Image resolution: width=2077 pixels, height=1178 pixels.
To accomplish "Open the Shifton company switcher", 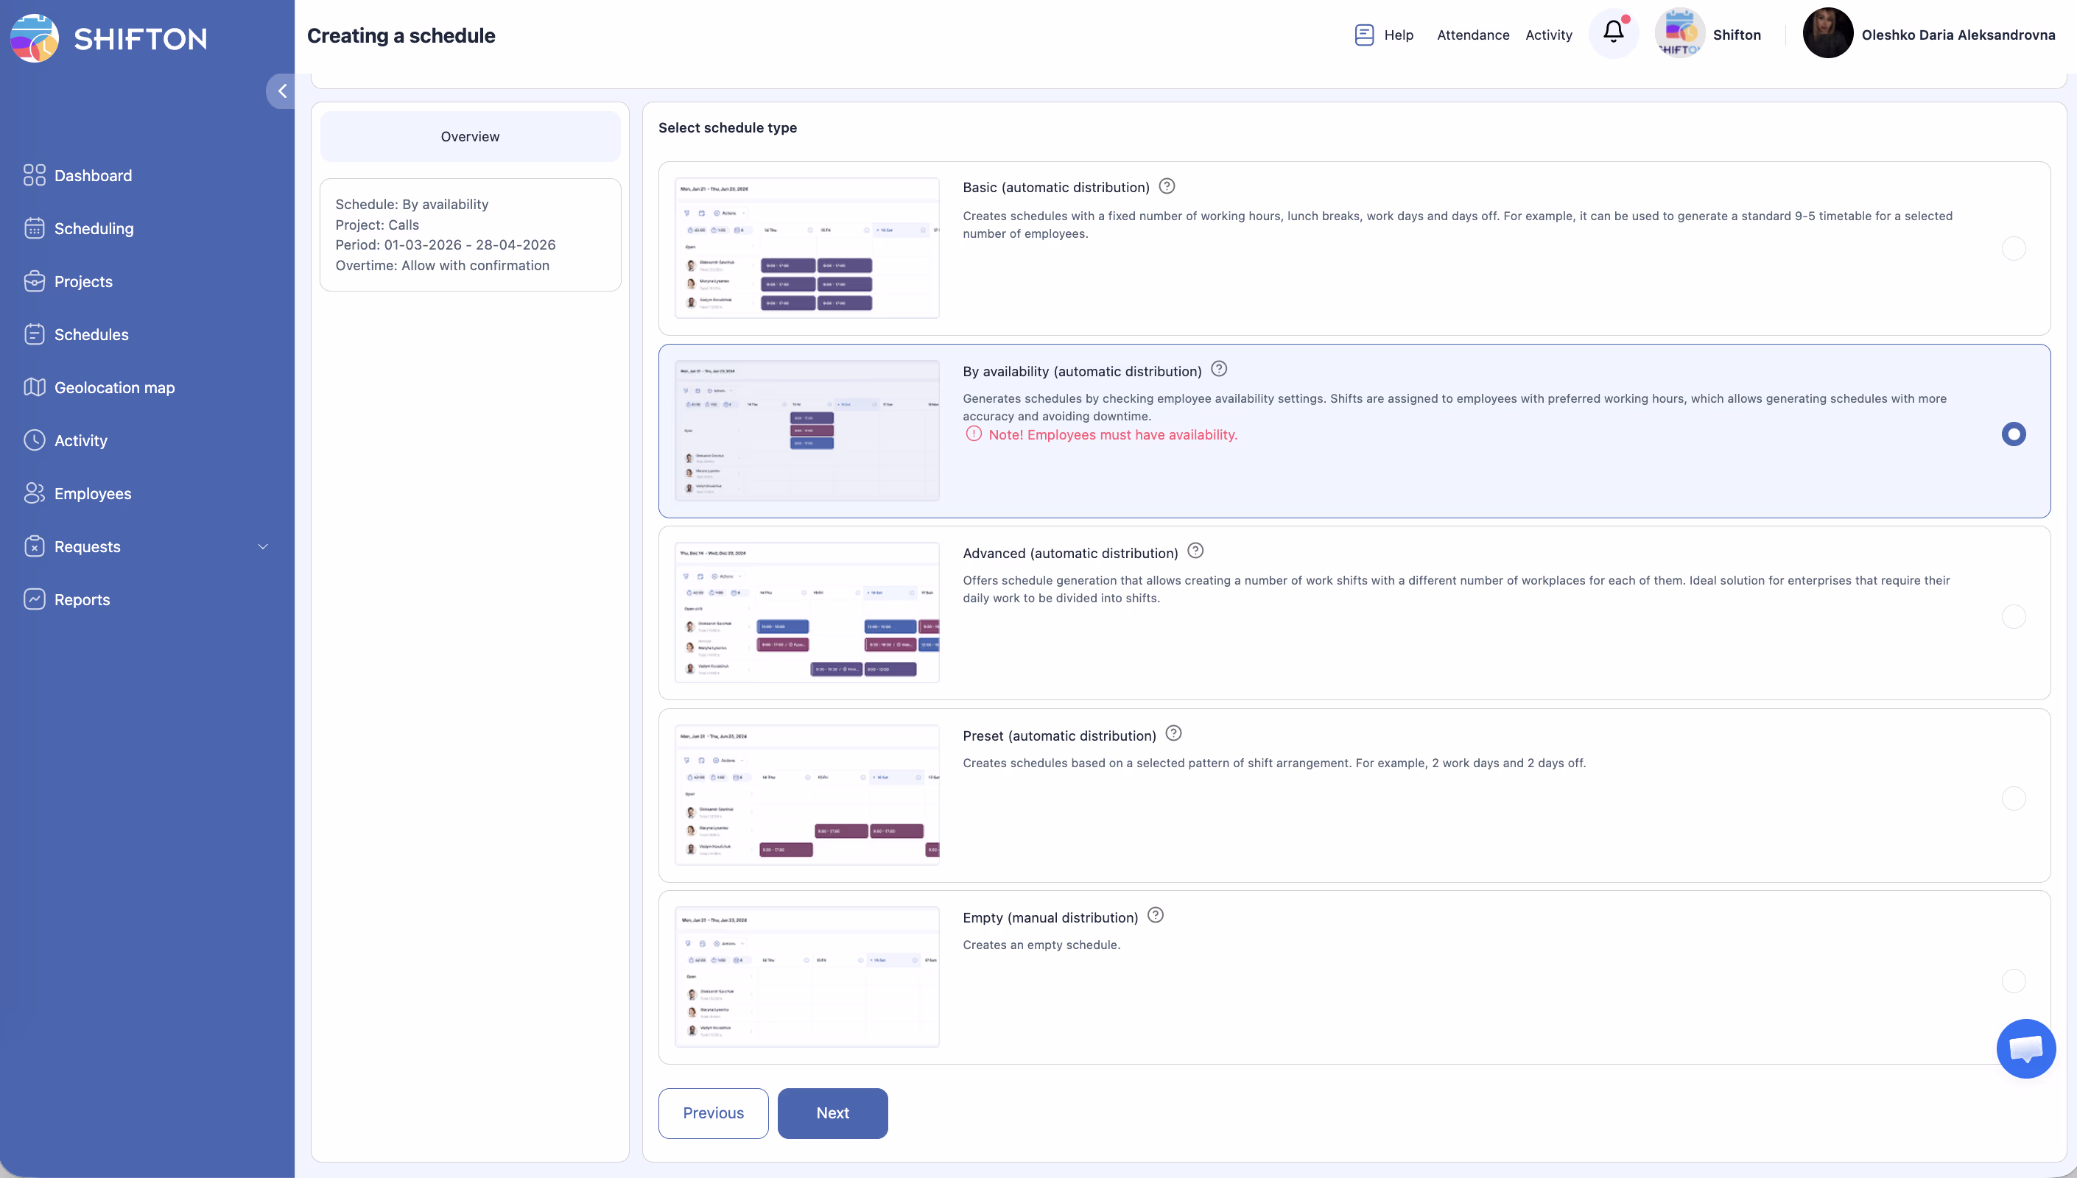I will click(1708, 34).
